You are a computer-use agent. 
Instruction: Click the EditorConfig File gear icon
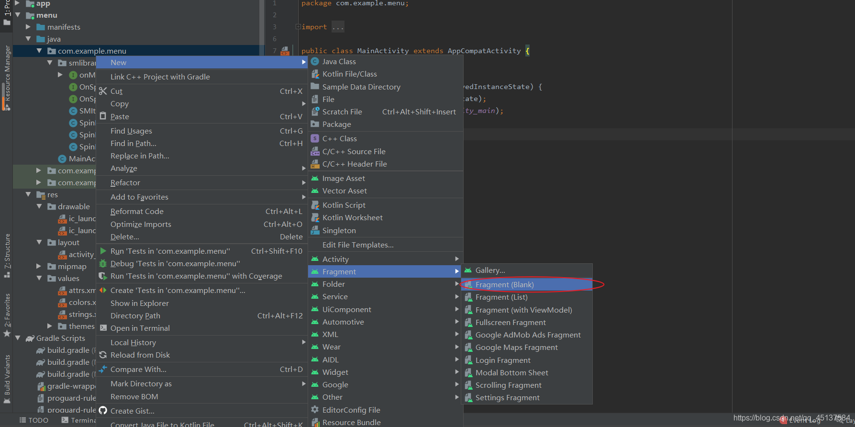315,409
